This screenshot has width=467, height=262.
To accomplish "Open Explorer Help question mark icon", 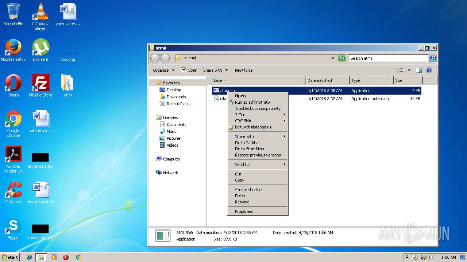I will point(429,70).
